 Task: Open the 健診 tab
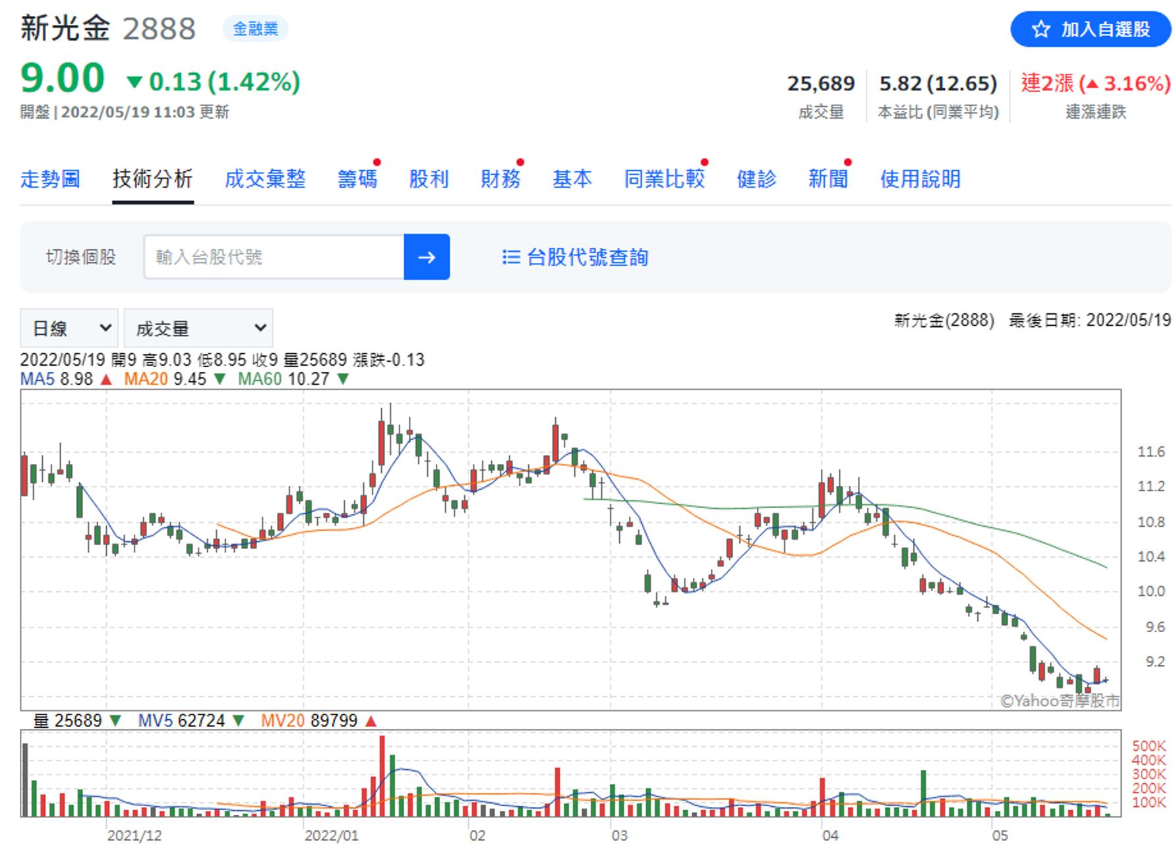point(756,179)
